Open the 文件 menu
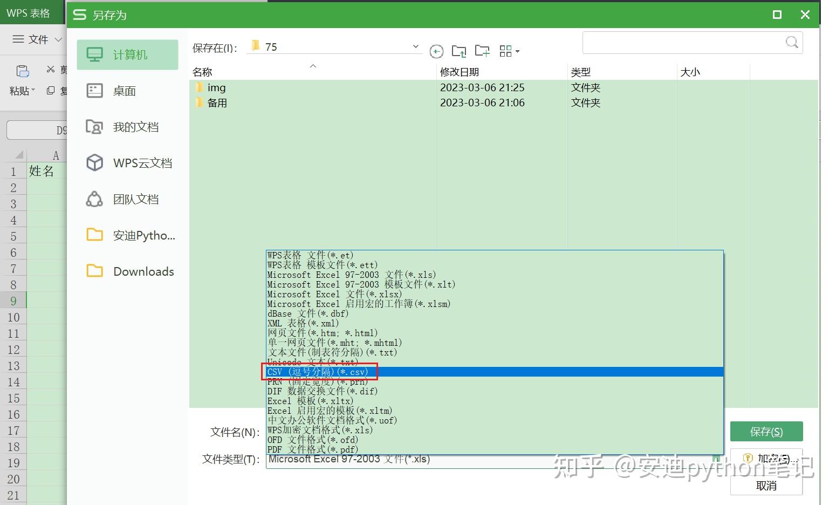Image resolution: width=836 pixels, height=505 pixels. (x=33, y=39)
